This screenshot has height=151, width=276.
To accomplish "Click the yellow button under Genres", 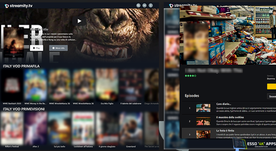I will coord(272,86).
